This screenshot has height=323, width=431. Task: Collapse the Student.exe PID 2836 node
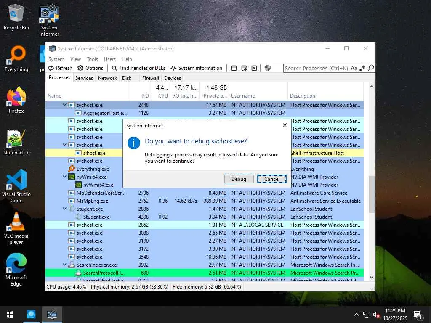tap(64, 209)
